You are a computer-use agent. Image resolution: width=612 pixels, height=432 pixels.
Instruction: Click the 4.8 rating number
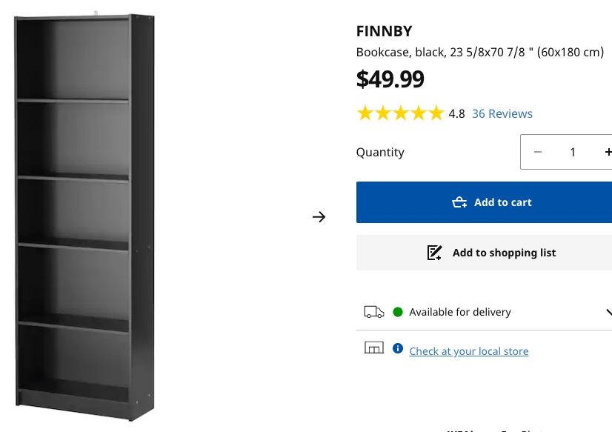coord(457,113)
